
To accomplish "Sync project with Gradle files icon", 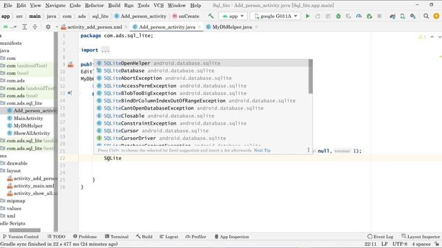I will point(392,16).
